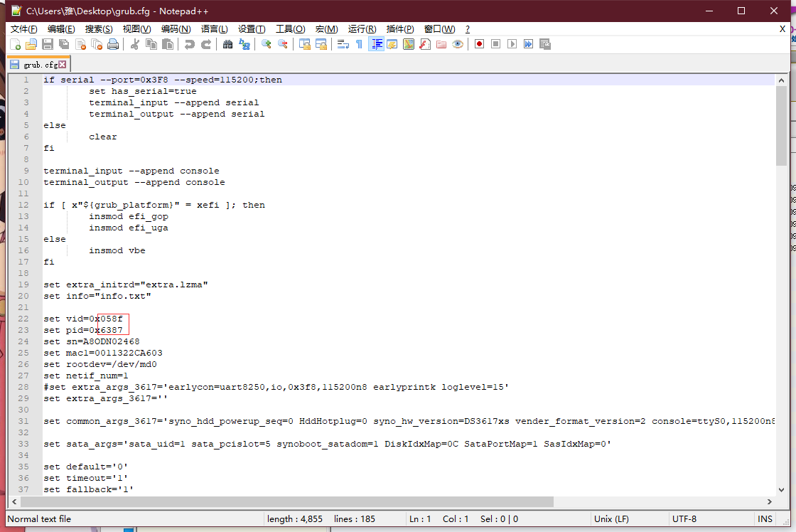Image resolution: width=796 pixels, height=532 pixels.
Task: Close the grub.cfg tab with its X
Action: 63,65
